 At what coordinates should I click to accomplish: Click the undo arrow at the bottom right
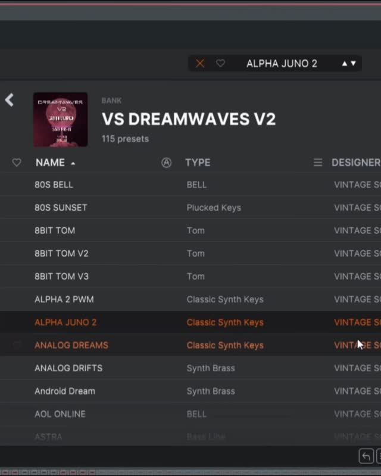367,455
